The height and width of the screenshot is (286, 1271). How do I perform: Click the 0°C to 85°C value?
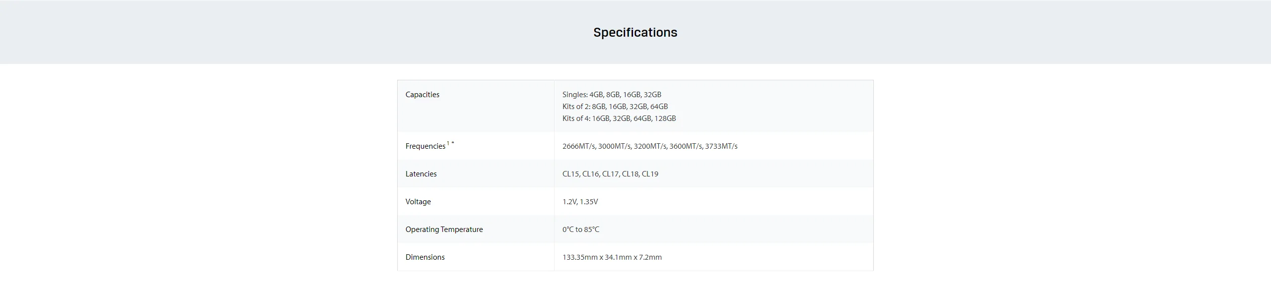point(581,229)
